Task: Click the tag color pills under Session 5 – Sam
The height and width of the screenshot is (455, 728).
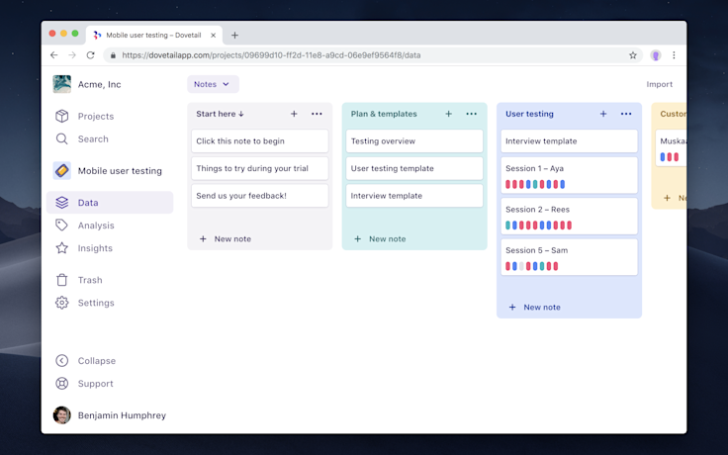Action: [531, 266]
